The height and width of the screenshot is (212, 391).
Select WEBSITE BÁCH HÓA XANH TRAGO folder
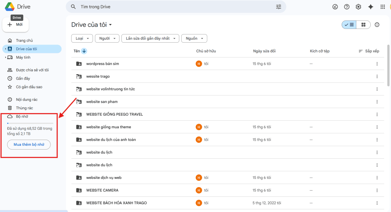pyautogui.click(x=116, y=203)
